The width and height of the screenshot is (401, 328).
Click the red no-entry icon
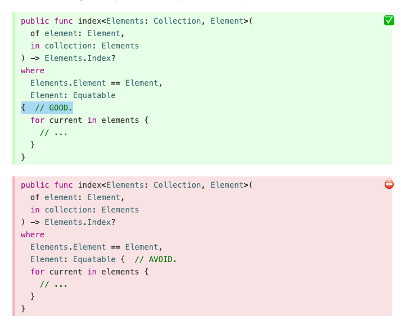[x=389, y=184]
